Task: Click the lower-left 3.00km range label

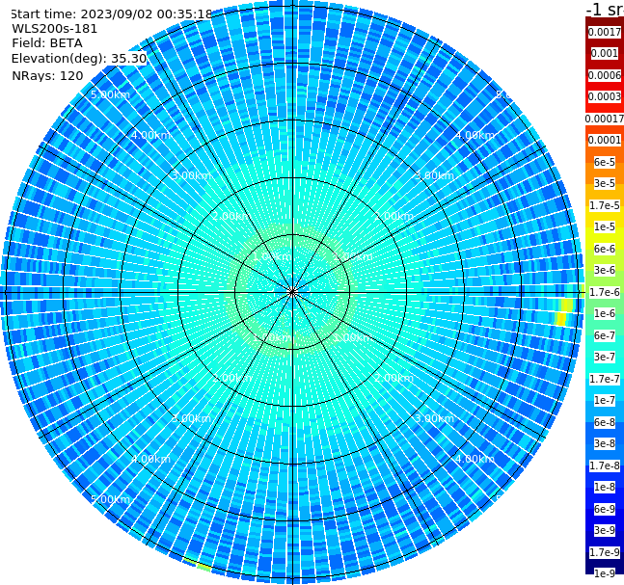Action: pos(191,418)
